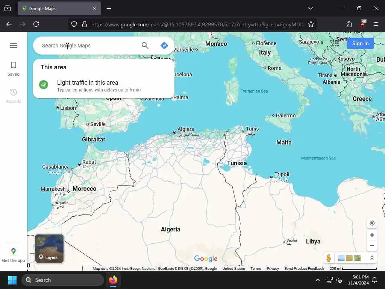385x289 pixels.
Task: Open the notification bell in taskbar
Action: point(375,280)
